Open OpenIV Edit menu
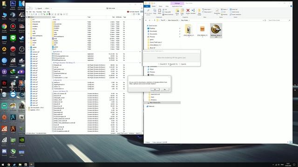Viewport: 298px width, 167px height. click(30, 12)
